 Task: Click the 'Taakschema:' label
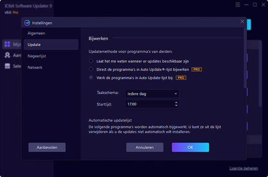click(107, 93)
